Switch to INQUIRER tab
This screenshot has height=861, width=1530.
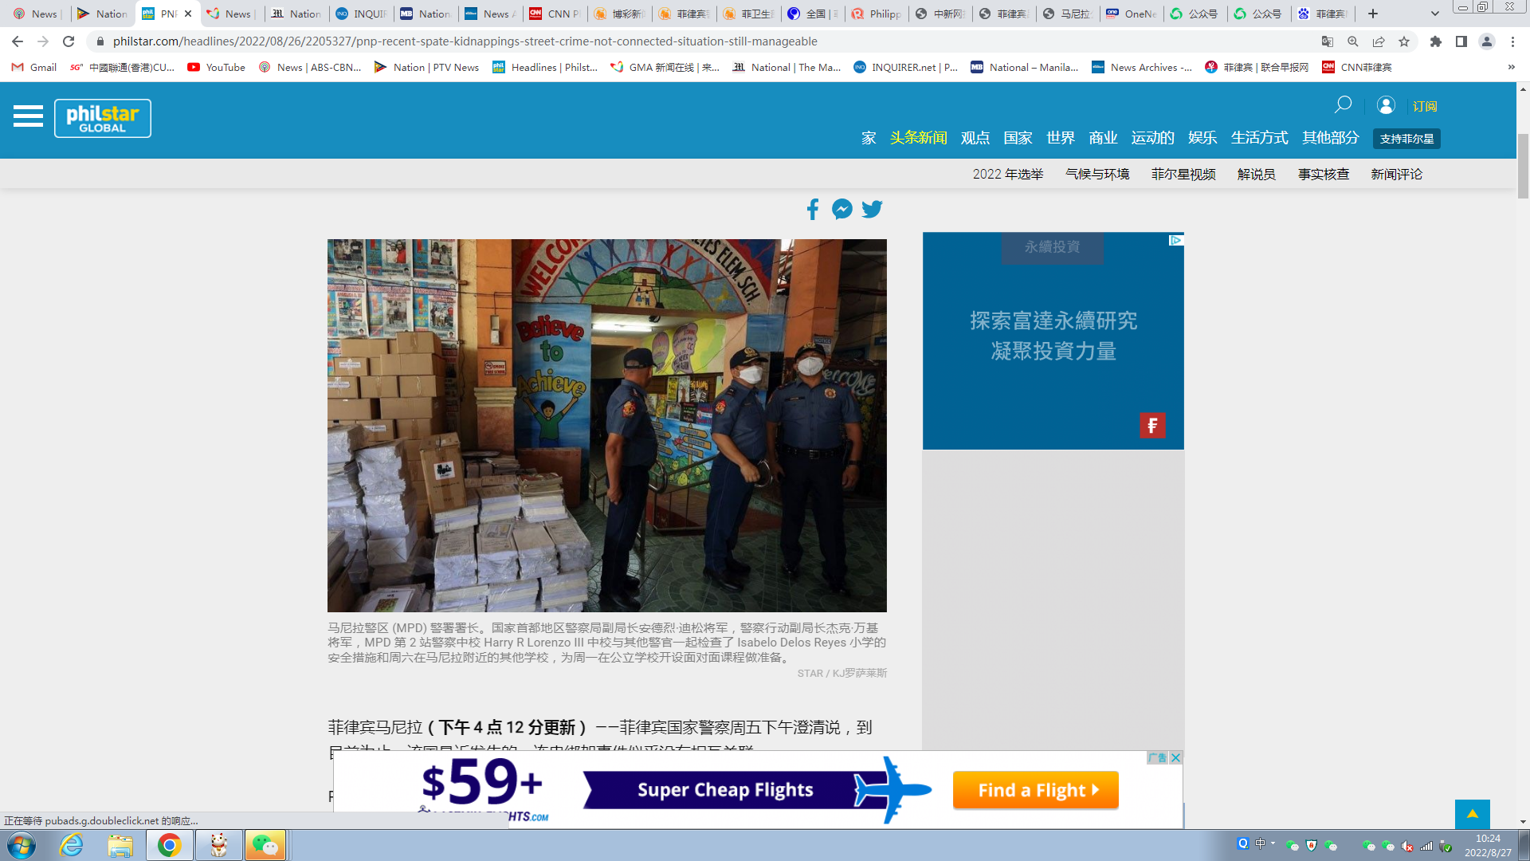(361, 14)
